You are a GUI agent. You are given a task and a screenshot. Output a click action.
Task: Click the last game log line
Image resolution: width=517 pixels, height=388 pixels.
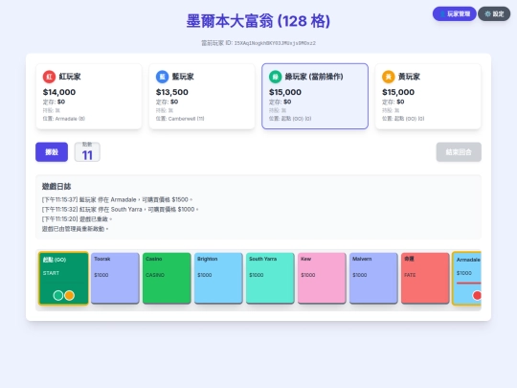pos(75,229)
